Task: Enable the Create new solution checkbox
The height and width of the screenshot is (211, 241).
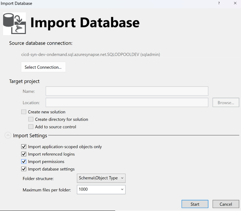Action: pos(24,112)
